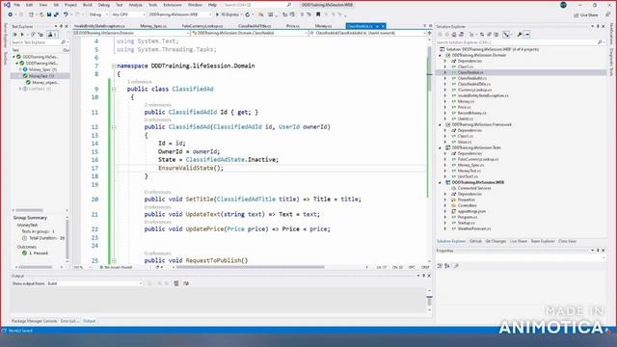This screenshot has height=347, width=617.
Task: Click the Properties wrench icon in Solution Explorer
Action: click(x=520, y=35)
